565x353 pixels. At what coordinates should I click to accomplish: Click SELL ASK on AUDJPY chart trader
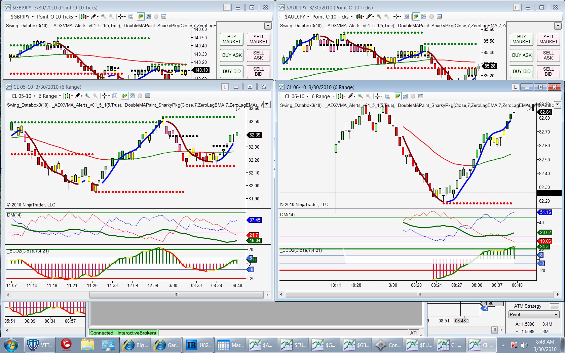(548, 55)
